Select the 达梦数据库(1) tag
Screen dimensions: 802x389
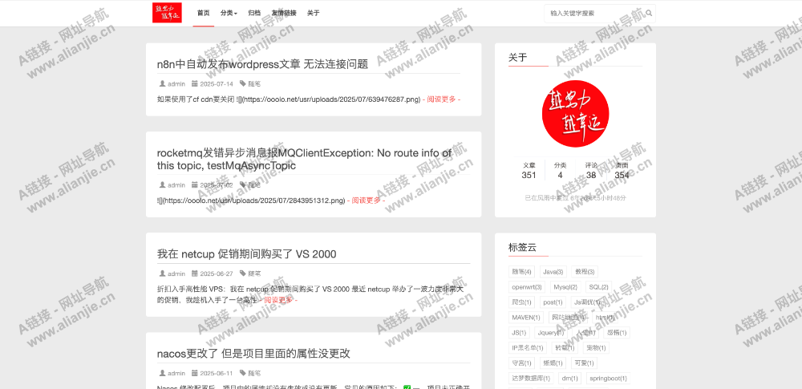pos(531,379)
